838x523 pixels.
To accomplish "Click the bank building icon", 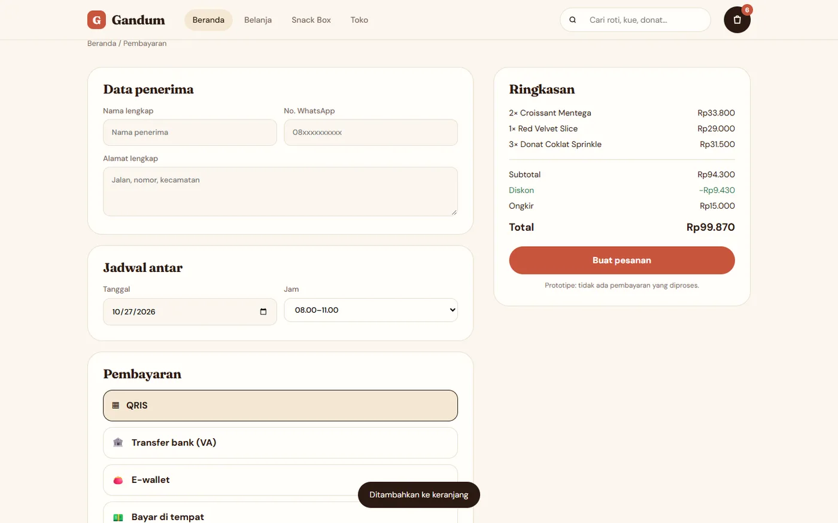I will (x=118, y=443).
